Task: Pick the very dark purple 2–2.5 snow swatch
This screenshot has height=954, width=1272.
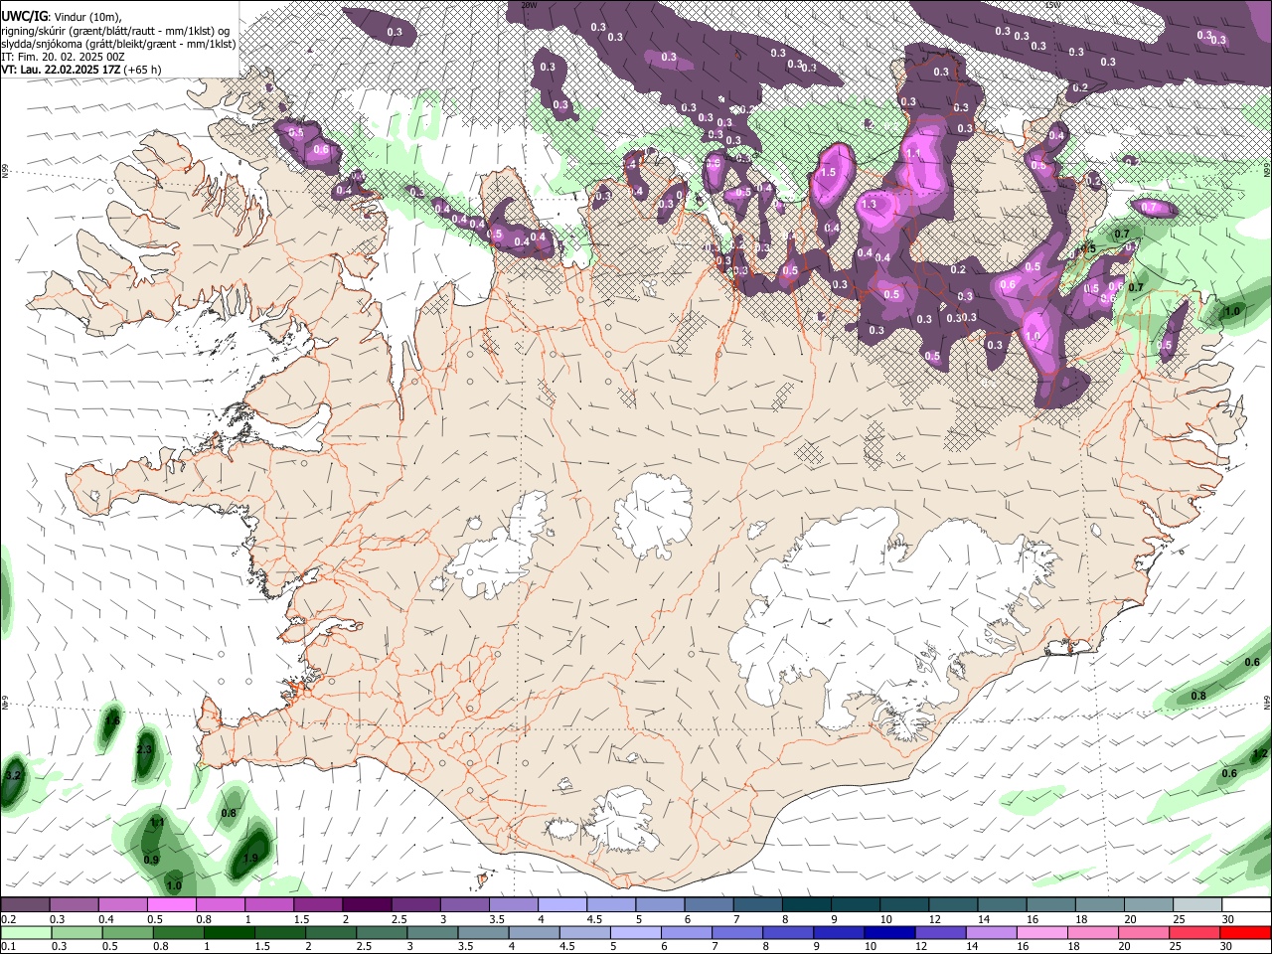Action: pos(367,905)
